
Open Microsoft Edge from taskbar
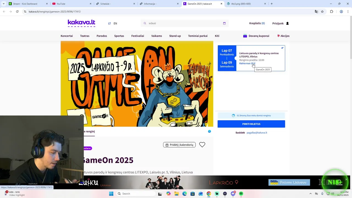click(x=185, y=194)
